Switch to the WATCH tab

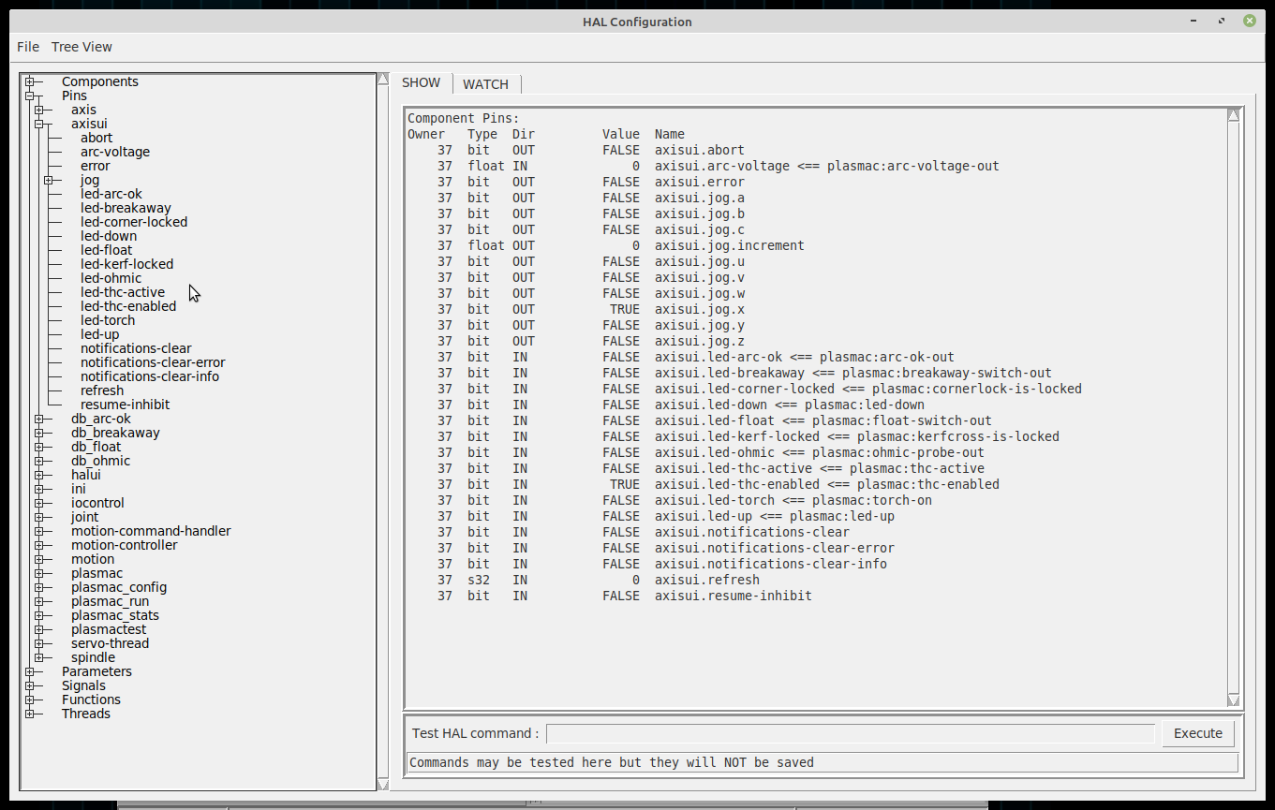pyautogui.click(x=485, y=84)
